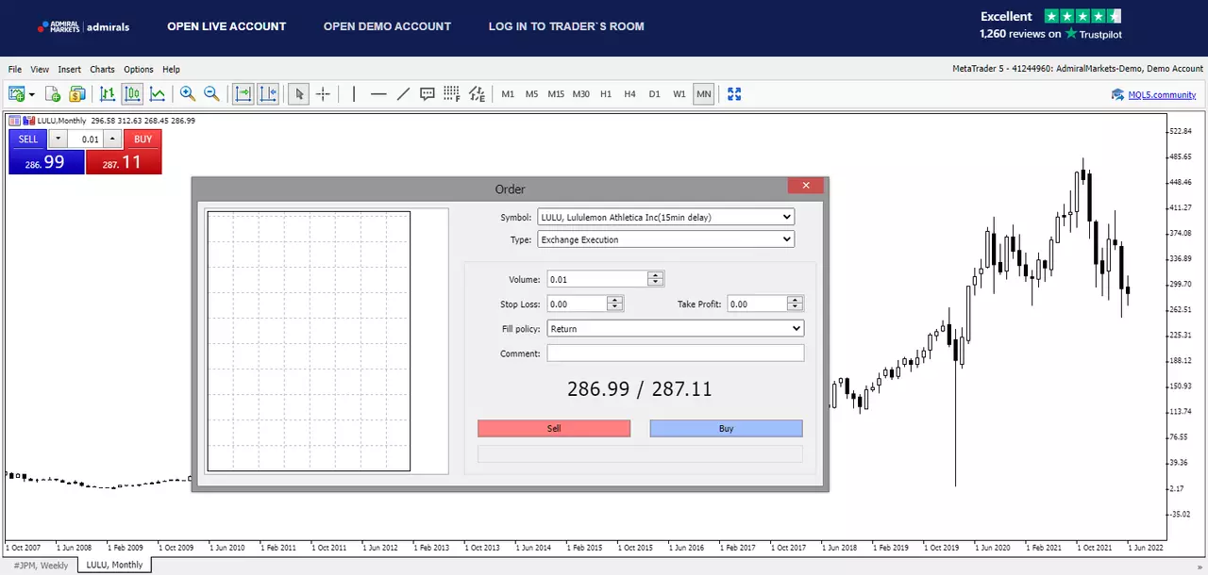The height and width of the screenshot is (575, 1208).
Task: Switch to line chart display
Action: point(157,93)
